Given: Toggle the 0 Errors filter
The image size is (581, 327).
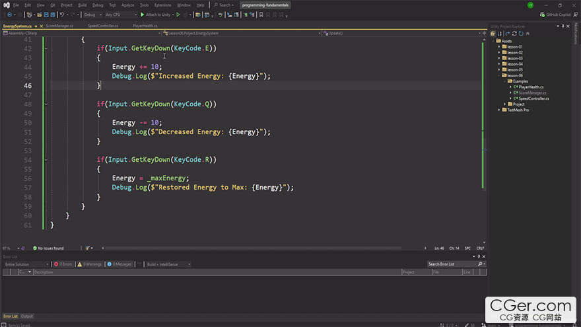Looking at the screenshot, I should (x=63, y=264).
